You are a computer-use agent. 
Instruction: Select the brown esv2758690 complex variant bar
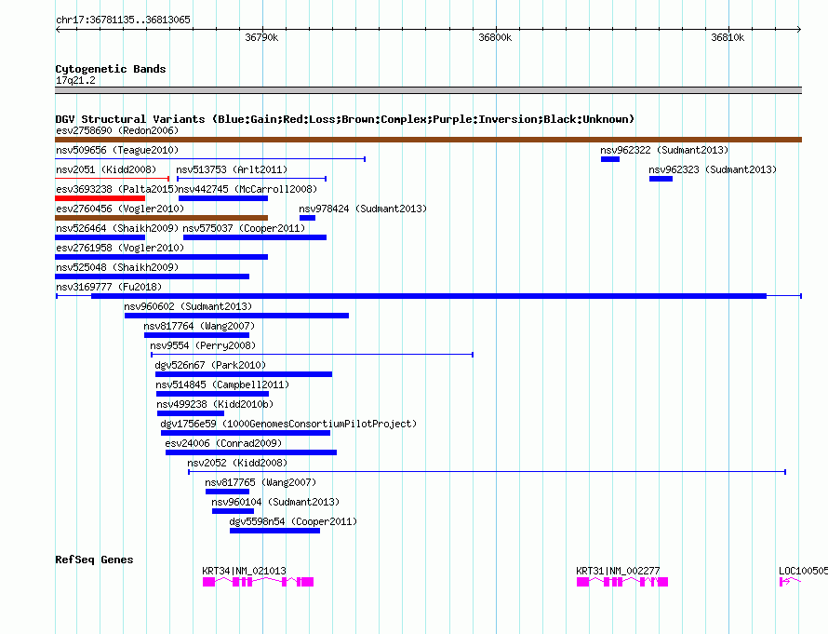point(428,140)
